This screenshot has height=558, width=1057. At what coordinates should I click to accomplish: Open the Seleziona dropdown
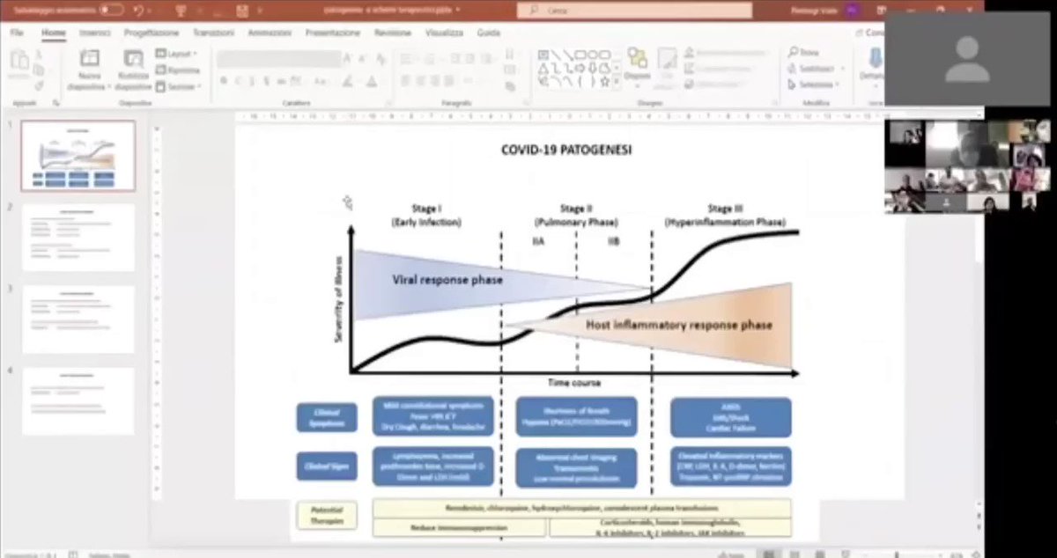point(813,84)
